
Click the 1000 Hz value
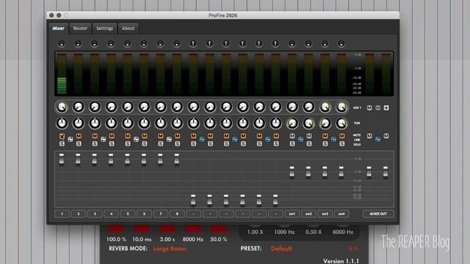pos(284,232)
